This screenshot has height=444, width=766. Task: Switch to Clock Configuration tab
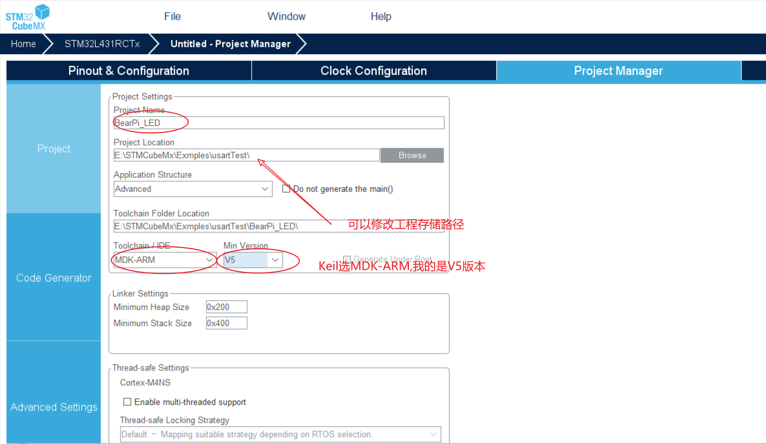(x=374, y=71)
